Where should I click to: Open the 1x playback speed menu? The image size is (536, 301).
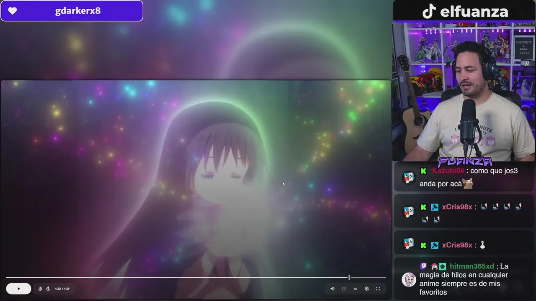tap(355, 288)
